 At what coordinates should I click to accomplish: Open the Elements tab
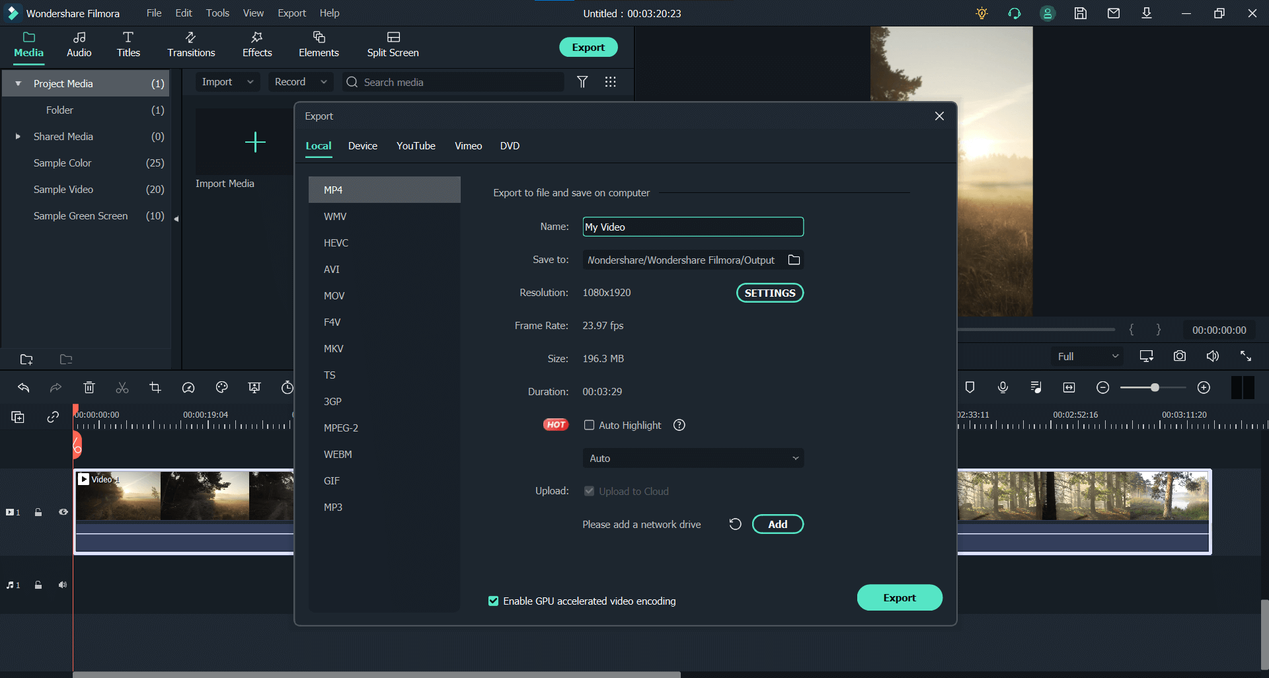click(319, 45)
